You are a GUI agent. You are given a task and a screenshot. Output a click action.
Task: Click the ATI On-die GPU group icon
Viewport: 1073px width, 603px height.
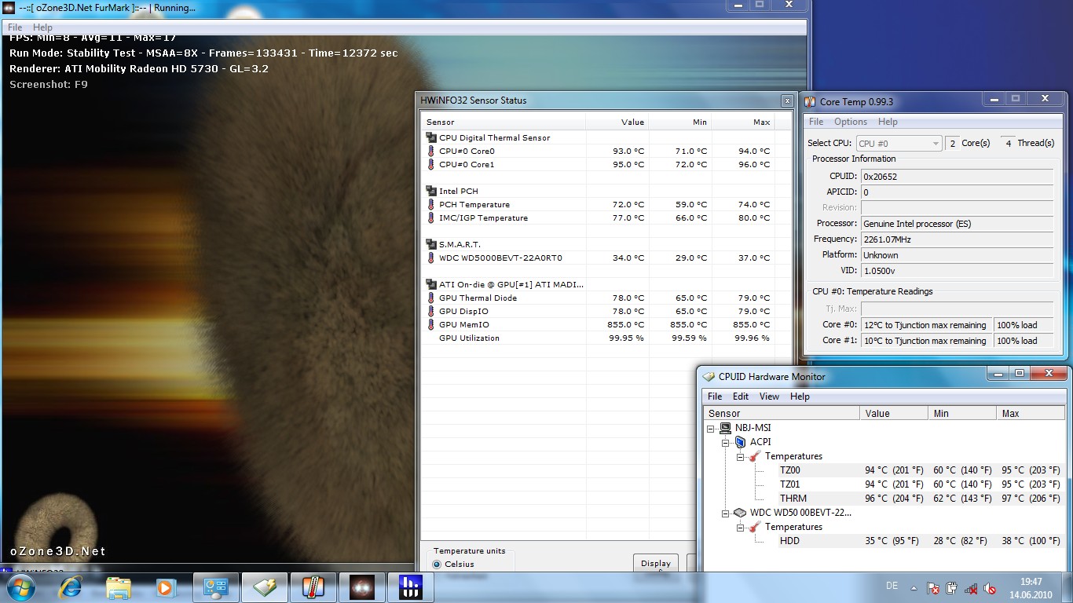coord(430,284)
